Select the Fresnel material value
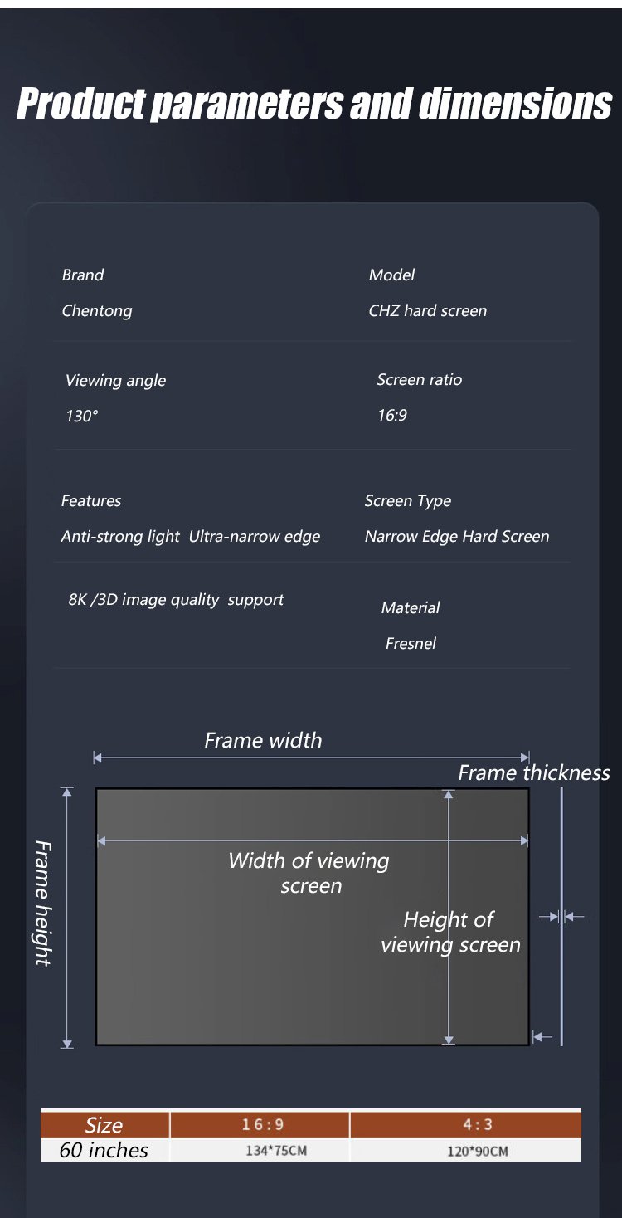 (411, 643)
